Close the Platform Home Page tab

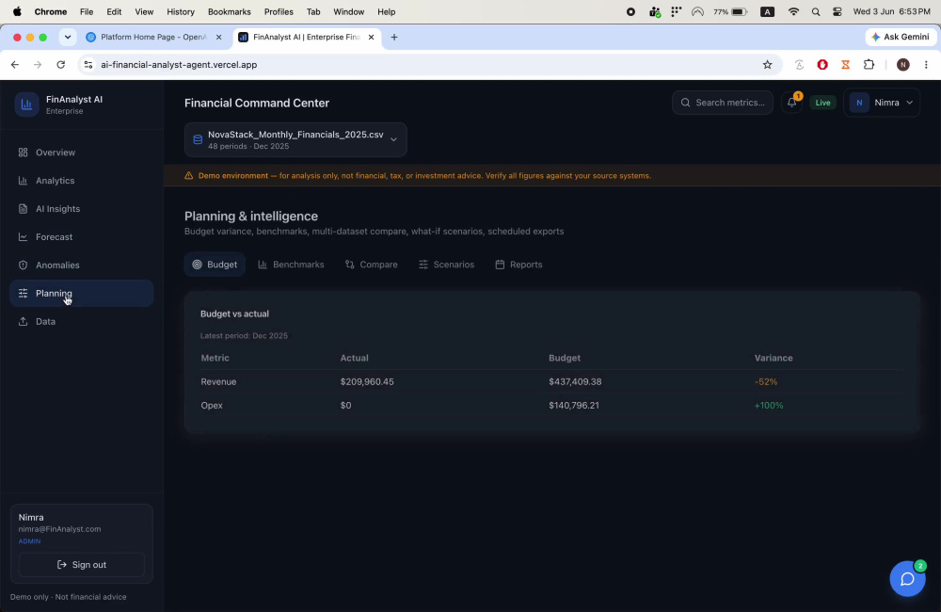[218, 38]
